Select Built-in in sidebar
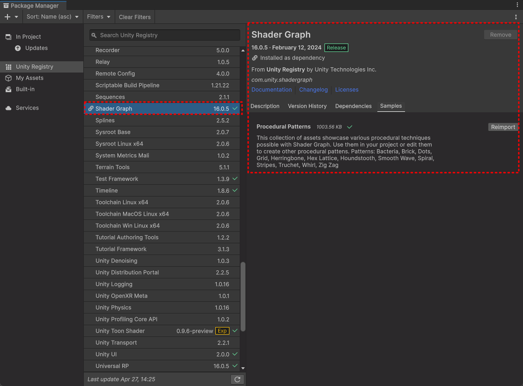 [42, 89]
